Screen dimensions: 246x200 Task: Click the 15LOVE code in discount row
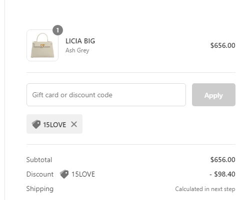[x=83, y=174]
